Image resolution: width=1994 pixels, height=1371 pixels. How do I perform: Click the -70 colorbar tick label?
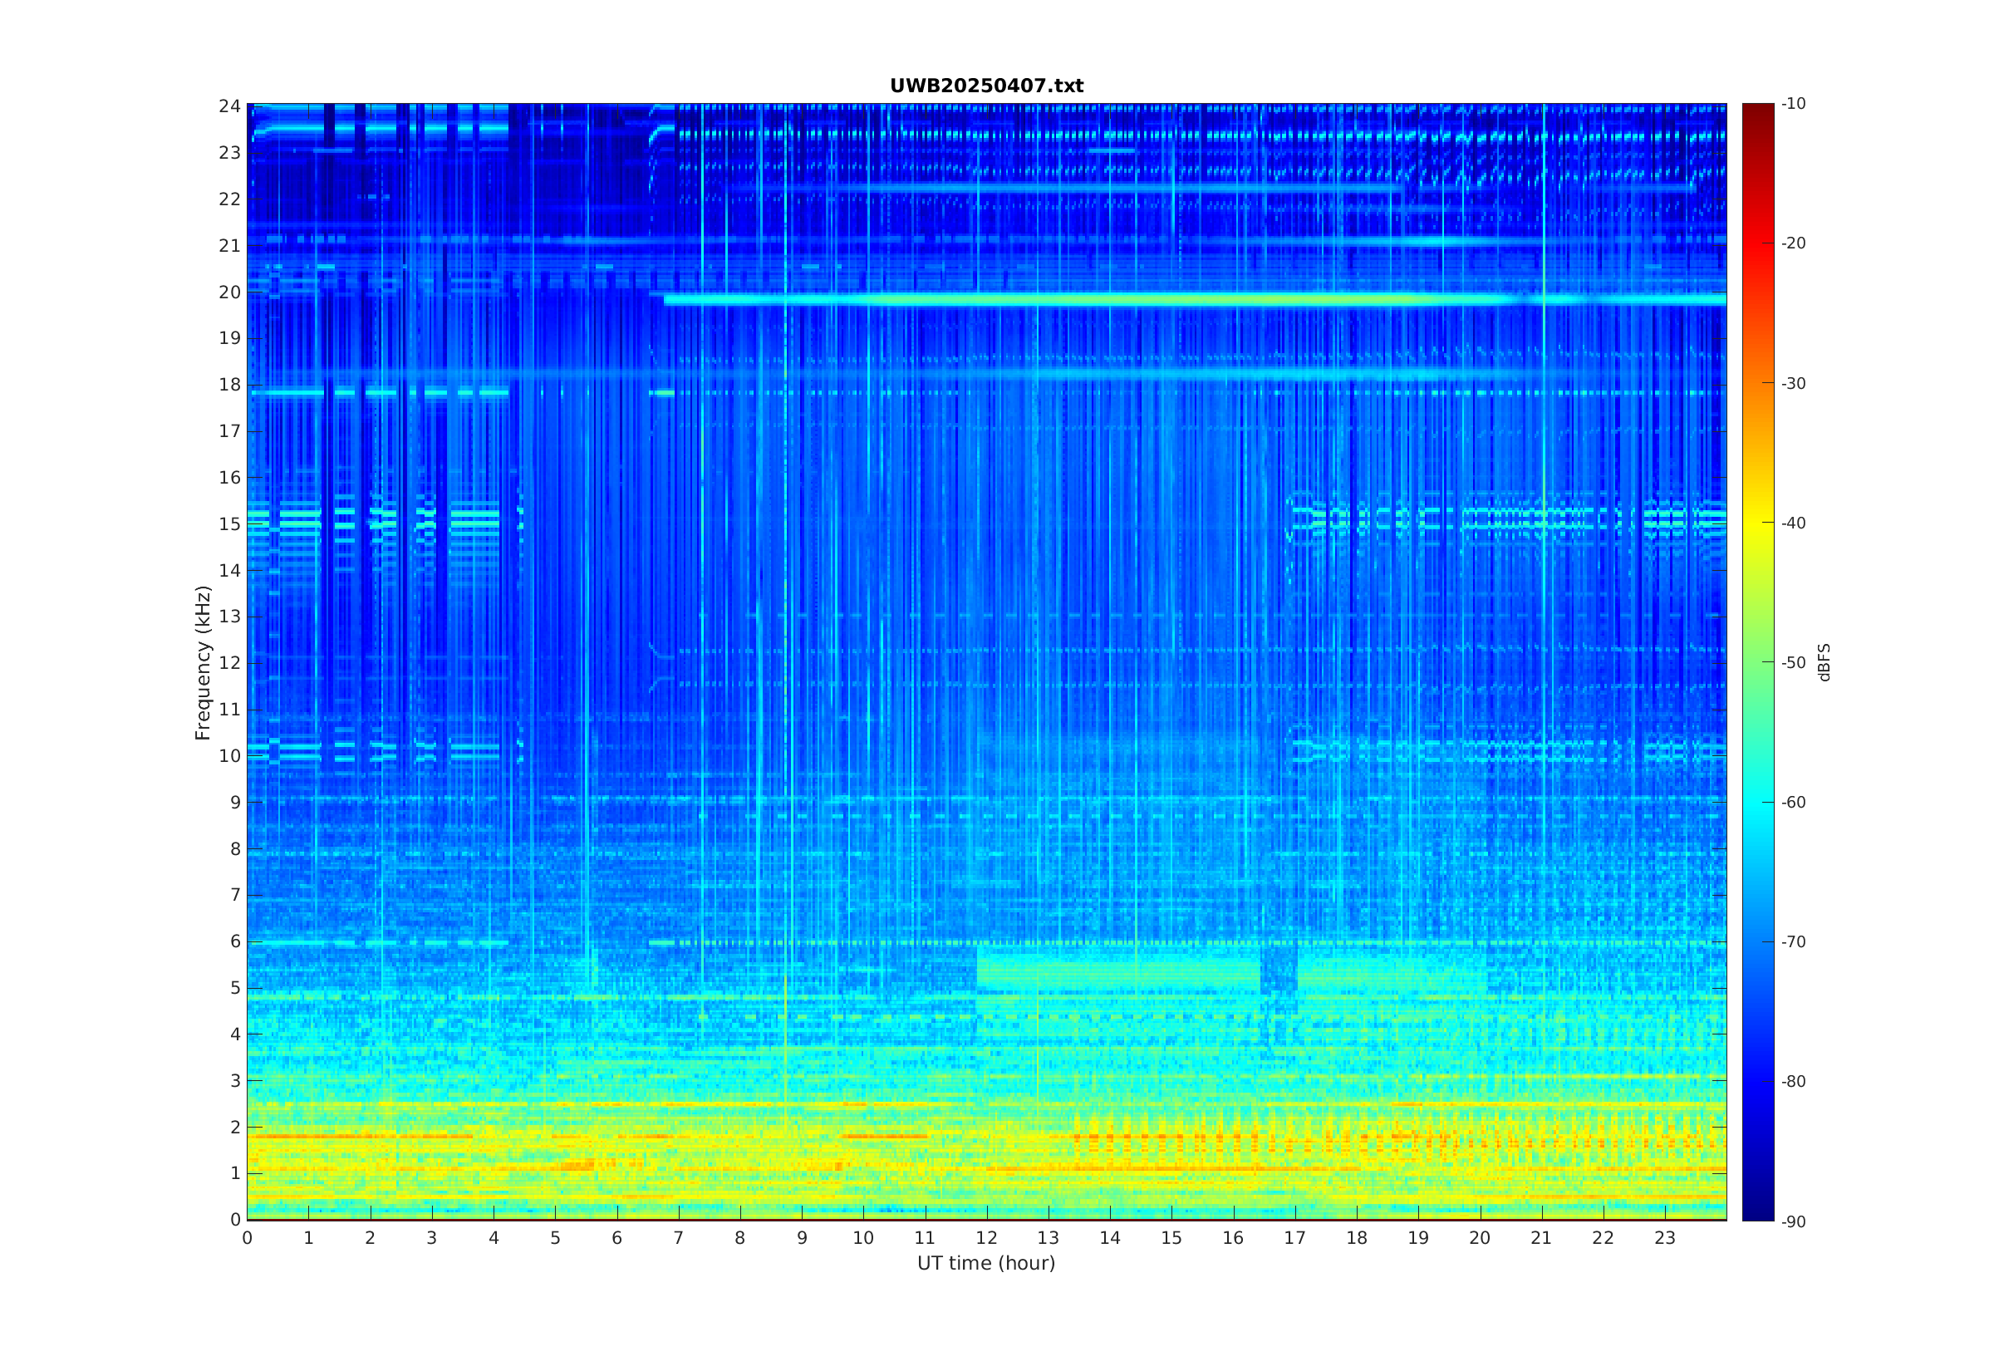pyautogui.click(x=1794, y=941)
